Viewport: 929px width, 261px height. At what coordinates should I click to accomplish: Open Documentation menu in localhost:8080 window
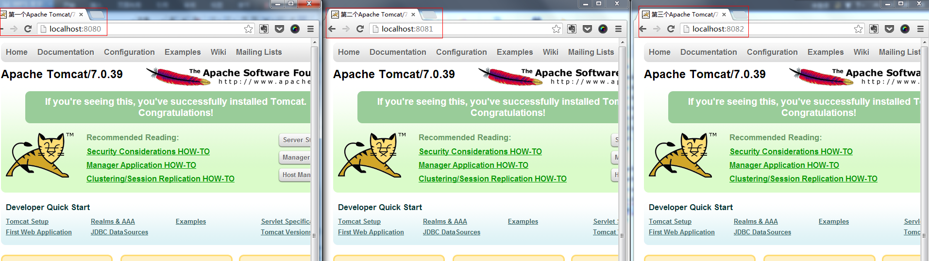66,52
